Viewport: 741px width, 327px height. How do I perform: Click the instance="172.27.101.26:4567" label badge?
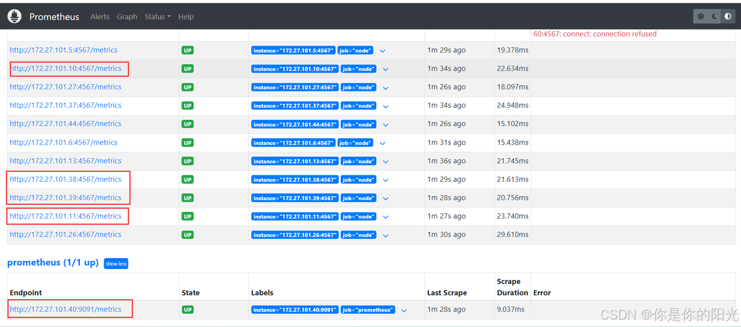(295, 235)
